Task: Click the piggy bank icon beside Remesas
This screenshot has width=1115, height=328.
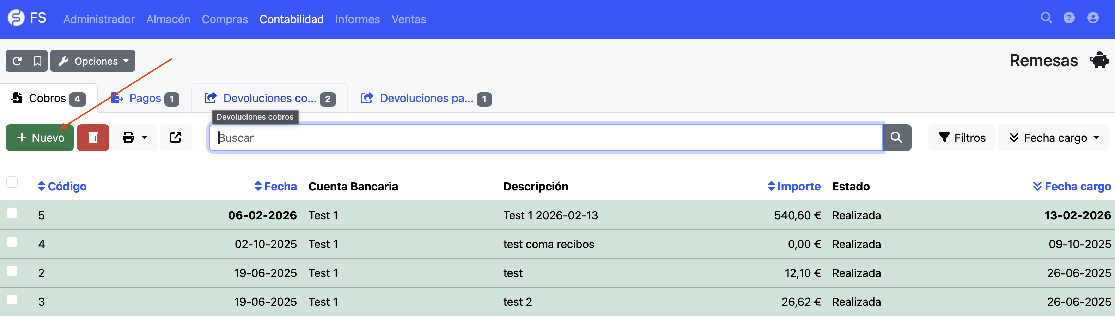Action: (x=1098, y=61)
